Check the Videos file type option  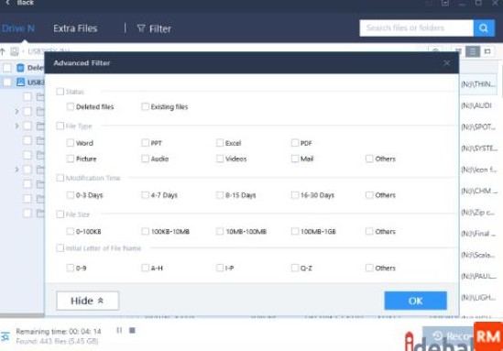click(x=220, y=159)
